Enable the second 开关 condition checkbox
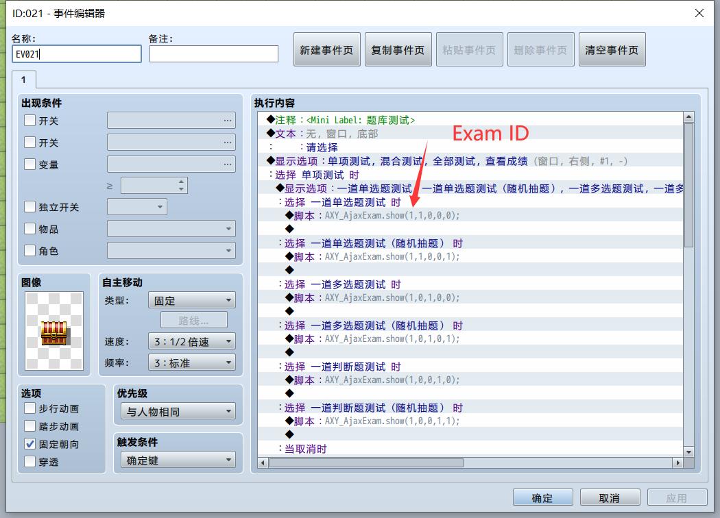 pyautogui.click(x=30, y=143)
